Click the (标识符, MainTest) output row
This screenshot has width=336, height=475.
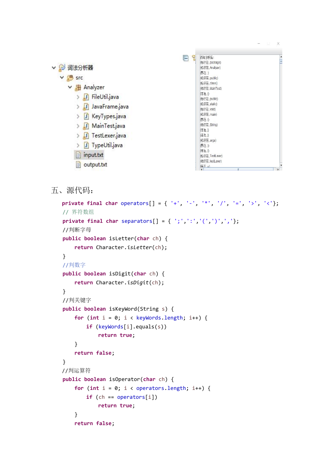pyautogui.click(x=211, y=89)
